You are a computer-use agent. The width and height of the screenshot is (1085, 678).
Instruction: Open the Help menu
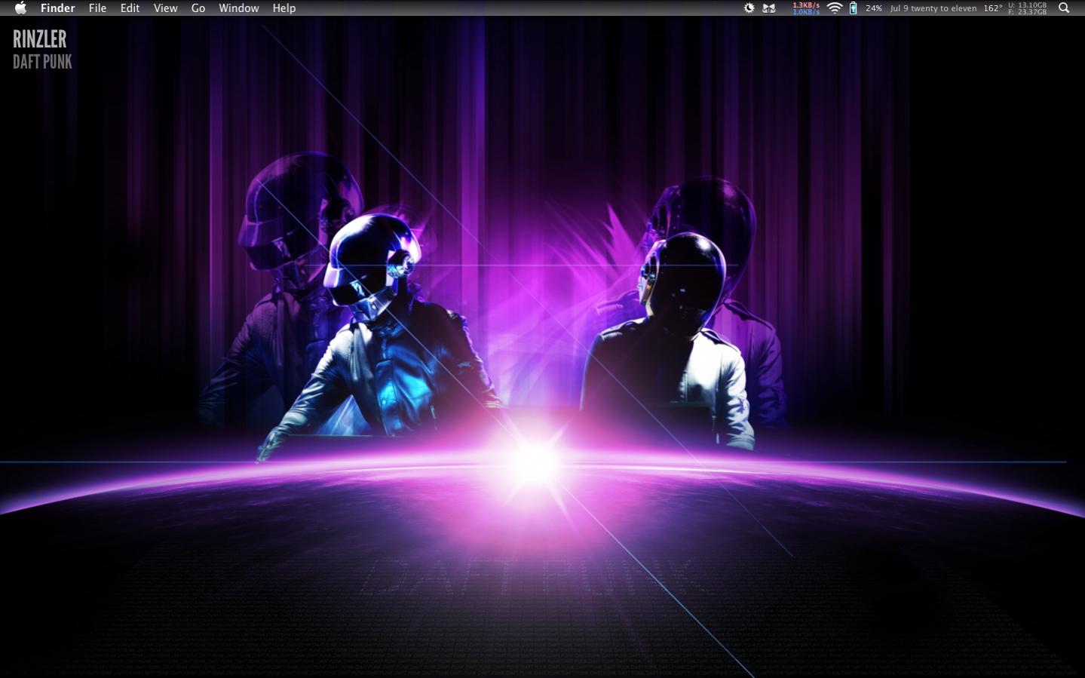click(x=284, y=8)
